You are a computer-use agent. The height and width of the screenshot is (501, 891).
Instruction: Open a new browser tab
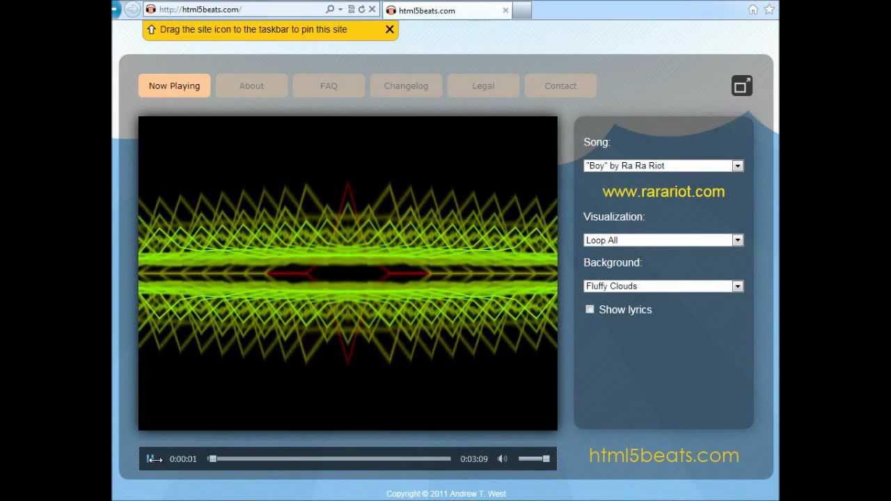coord(522,10)
